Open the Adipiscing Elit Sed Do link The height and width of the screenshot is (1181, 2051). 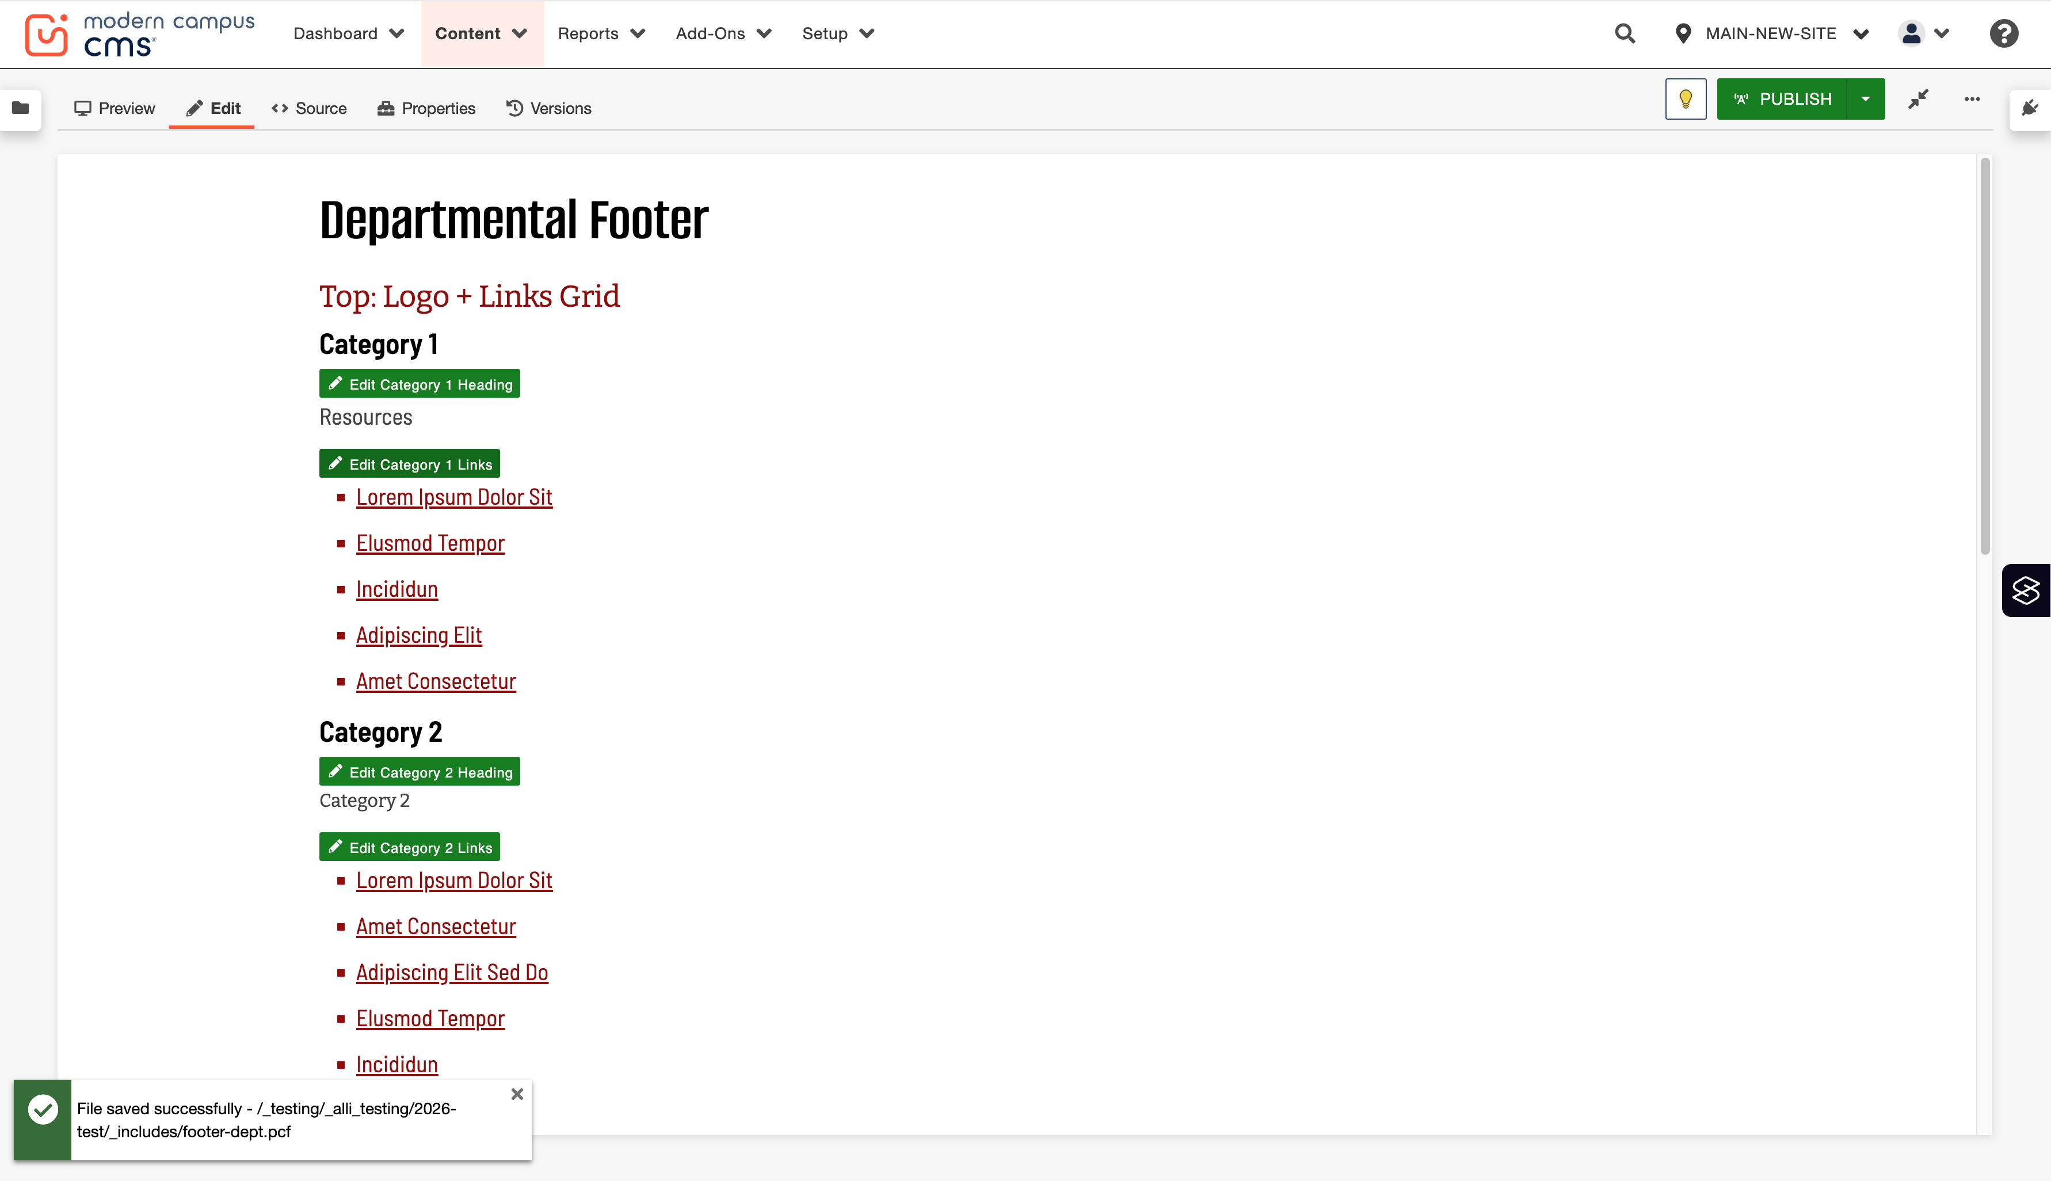[x=452, y=972]
